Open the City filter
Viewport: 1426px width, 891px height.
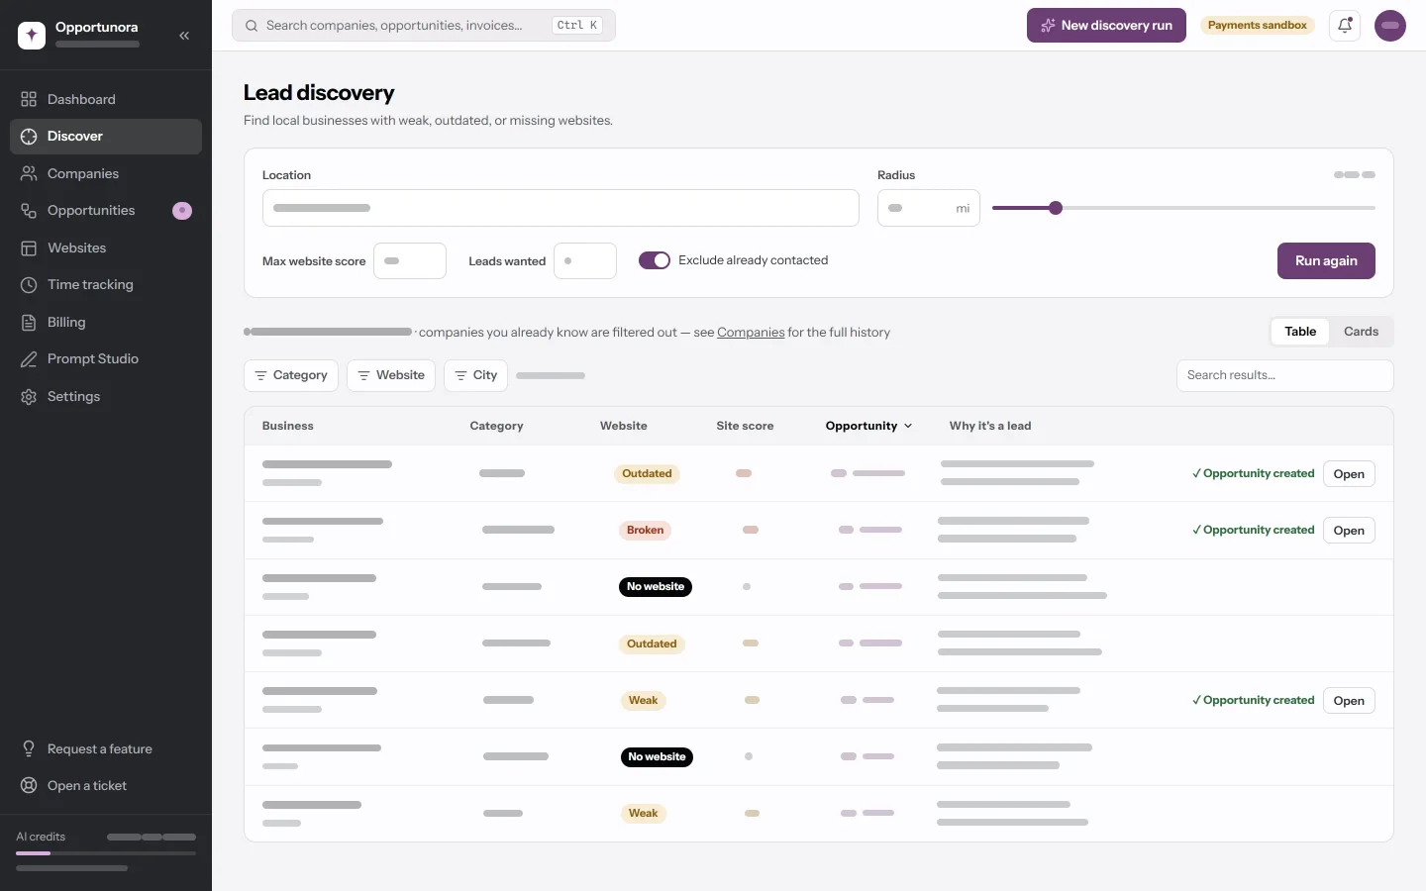(475, 375)
